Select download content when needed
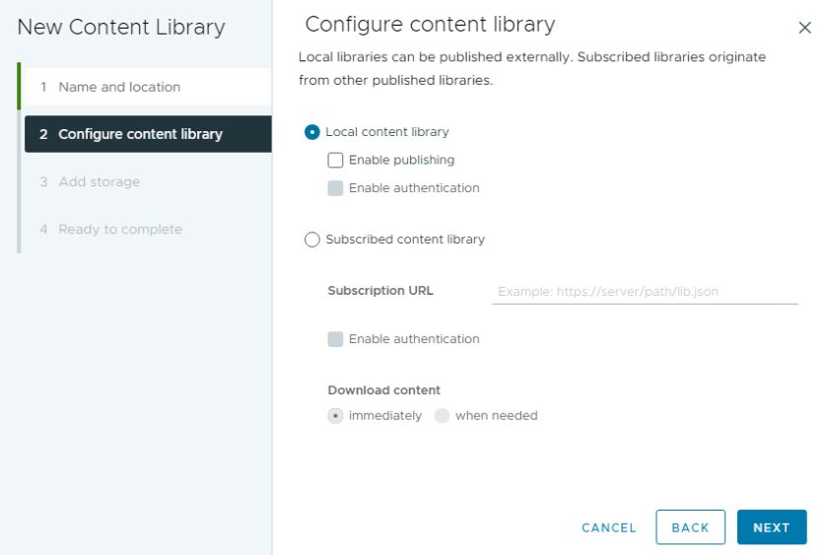Screen dimensions: 825x555 pos(442,416)
